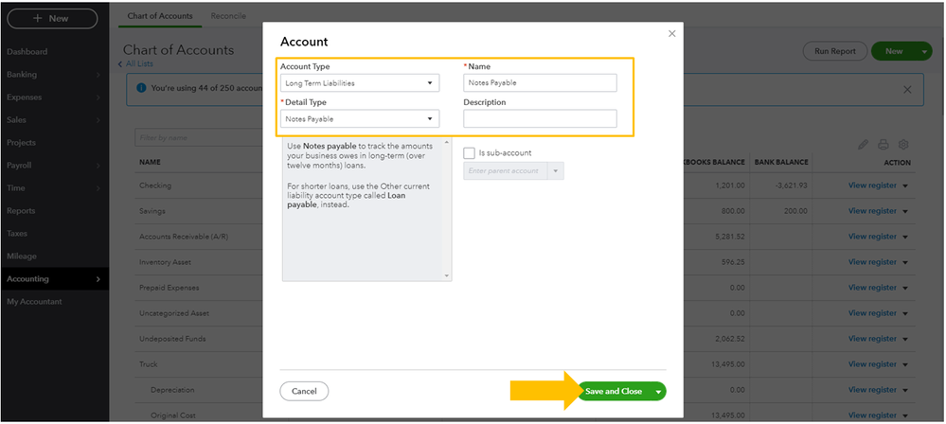View register for Prepaid Expenses
946x424 pixels.
872,289
